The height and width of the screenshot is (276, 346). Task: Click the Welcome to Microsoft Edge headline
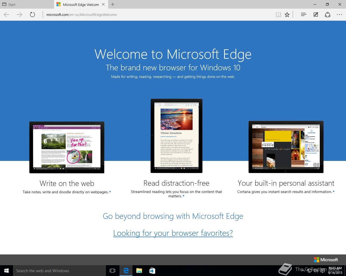coord(173,54)
